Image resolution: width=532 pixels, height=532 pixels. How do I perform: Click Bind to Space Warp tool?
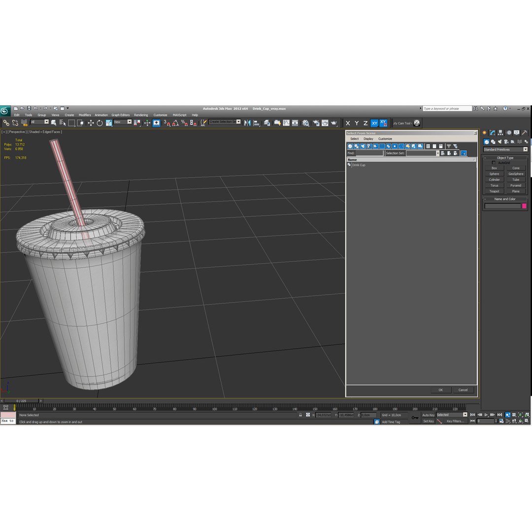tap(24, 123)
